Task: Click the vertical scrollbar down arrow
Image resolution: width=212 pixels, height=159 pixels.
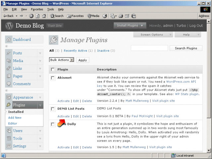Action: tap(209, 150)
